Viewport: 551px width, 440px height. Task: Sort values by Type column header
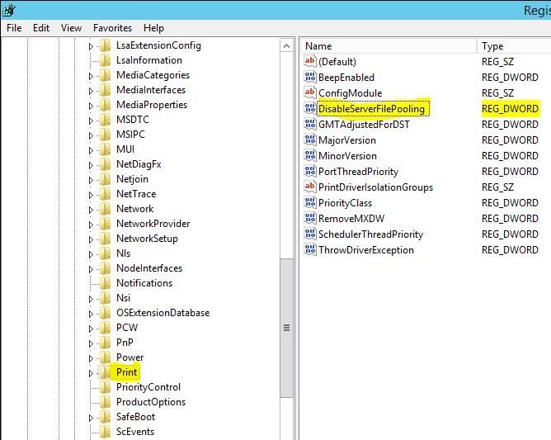514,46
